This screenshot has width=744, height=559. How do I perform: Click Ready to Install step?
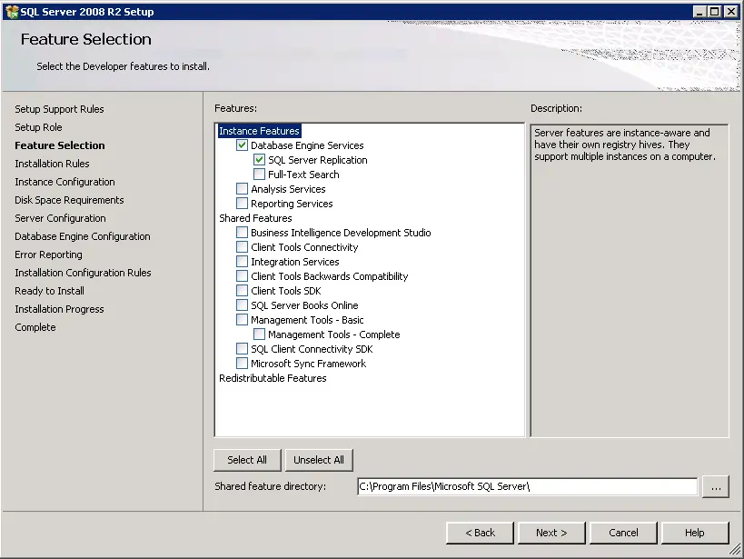tap(49, 291)
